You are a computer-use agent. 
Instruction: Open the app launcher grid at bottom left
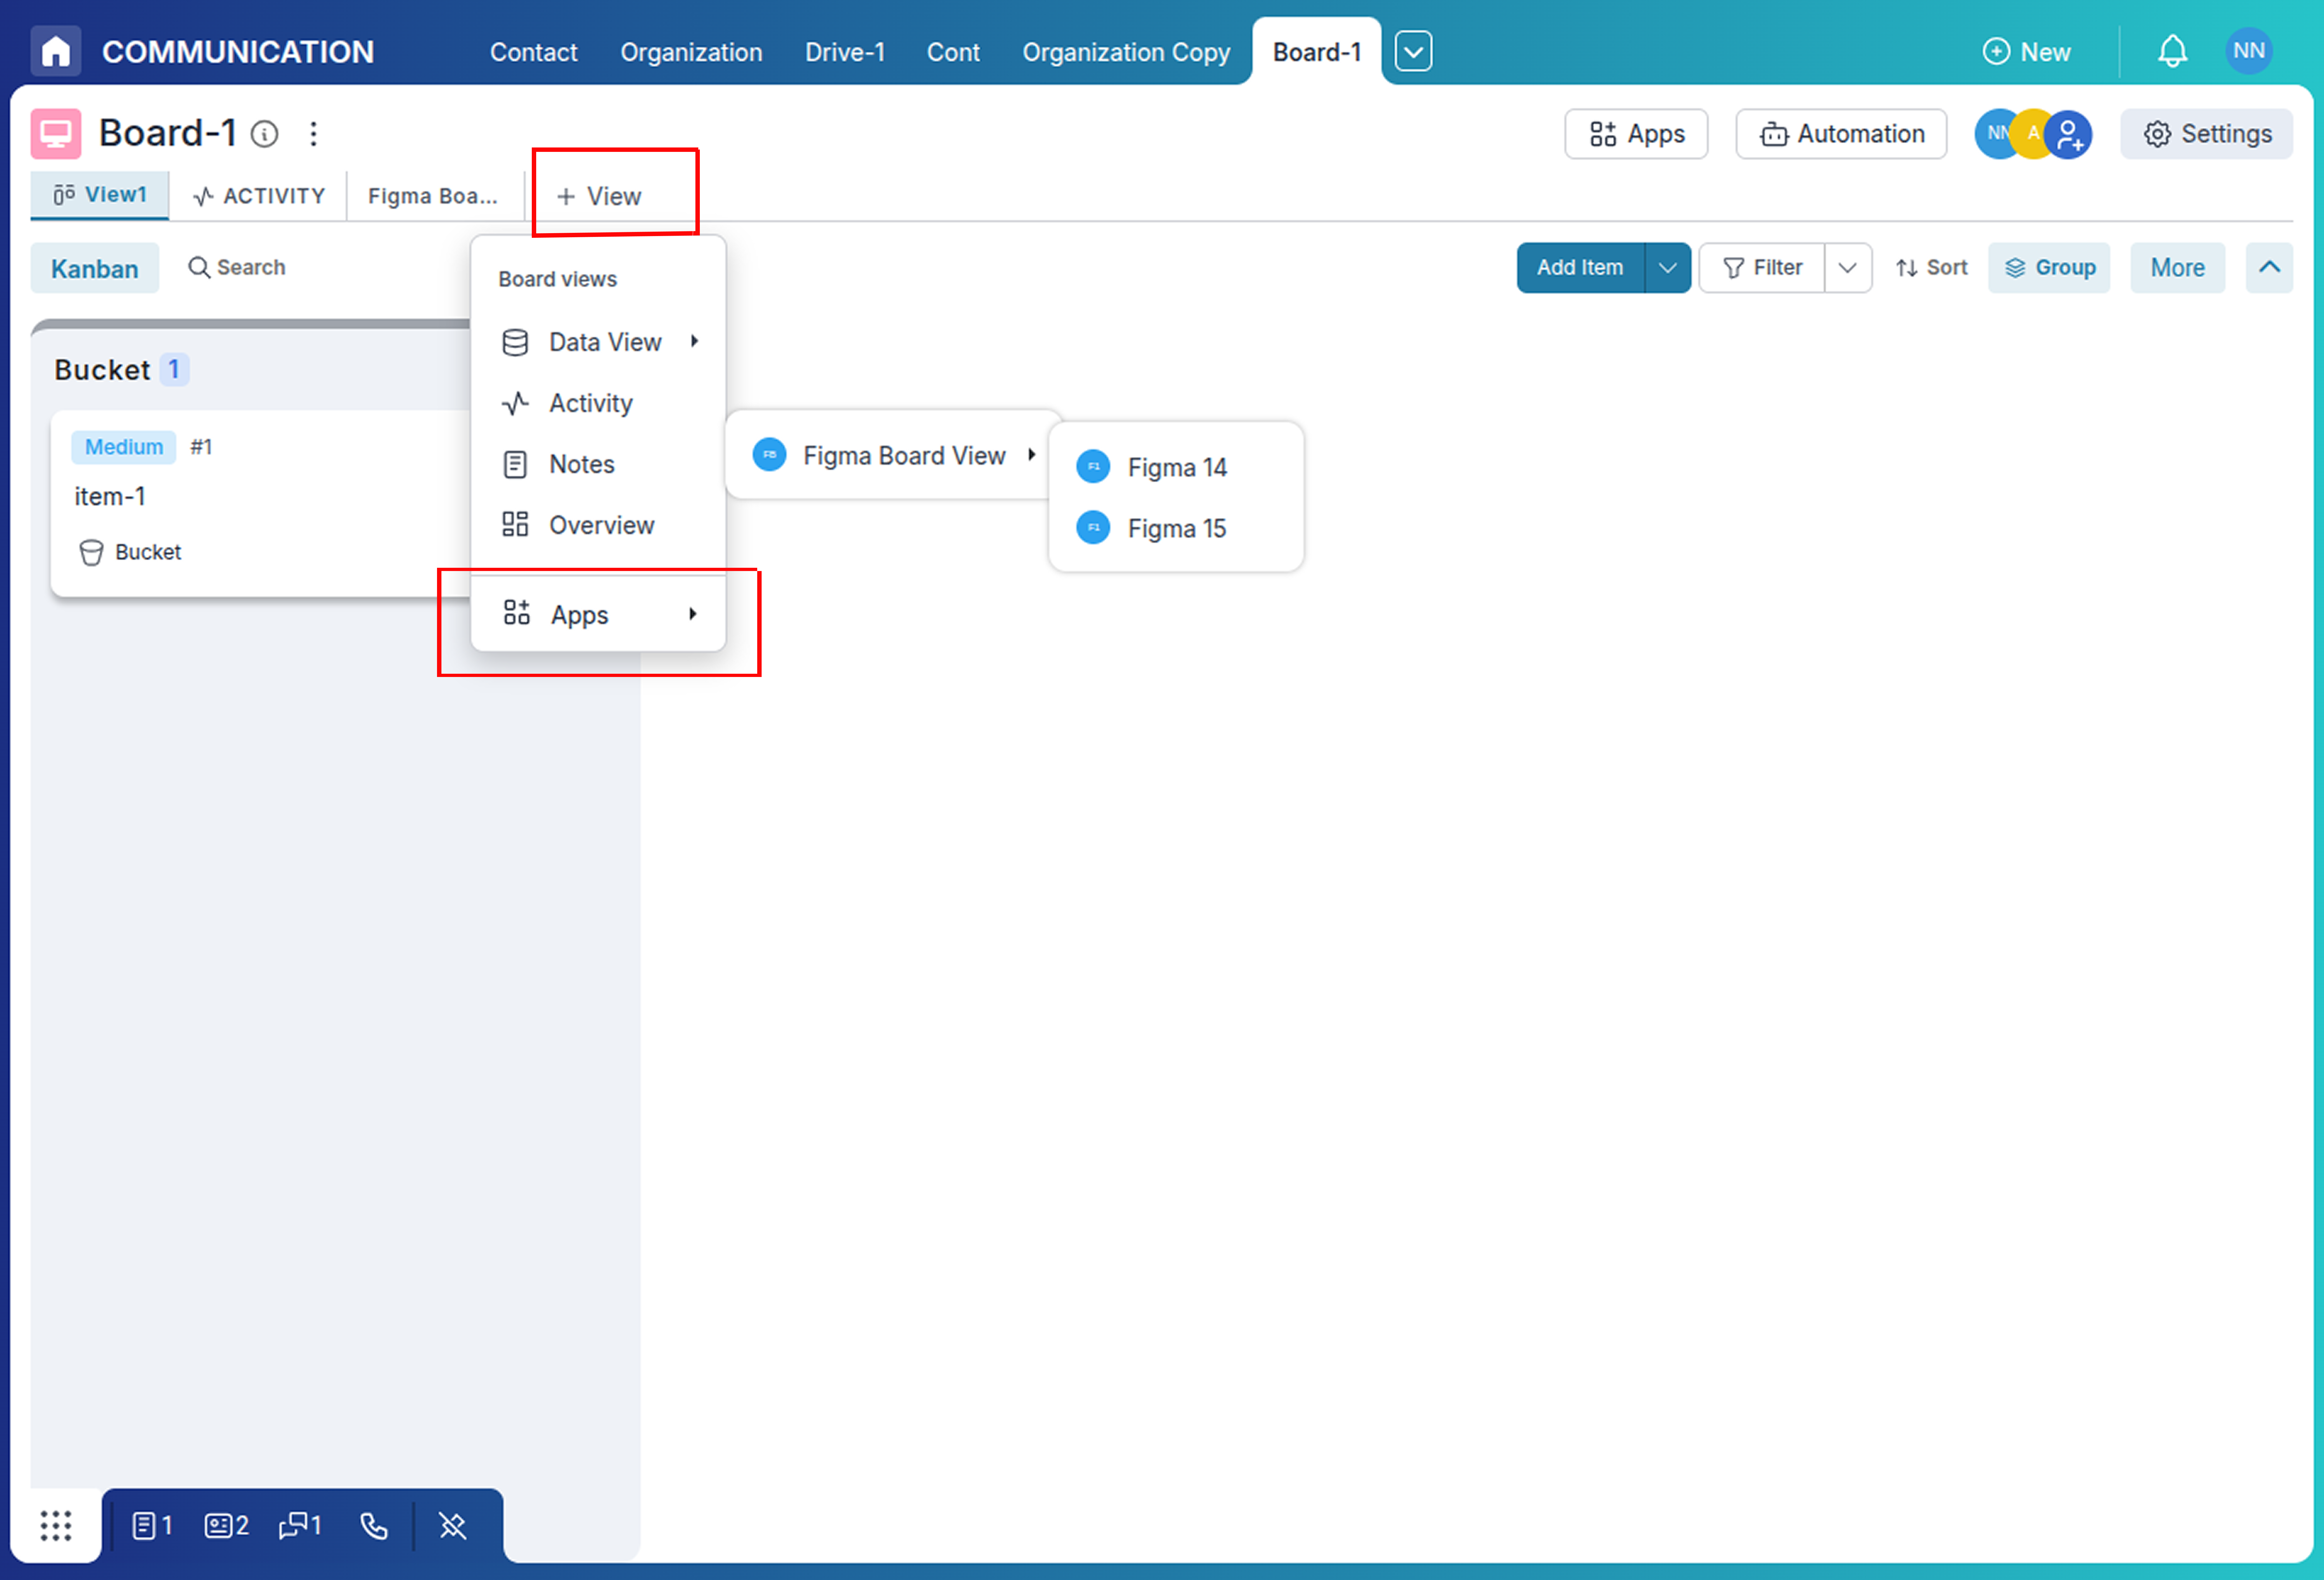tap(56, 1525)
